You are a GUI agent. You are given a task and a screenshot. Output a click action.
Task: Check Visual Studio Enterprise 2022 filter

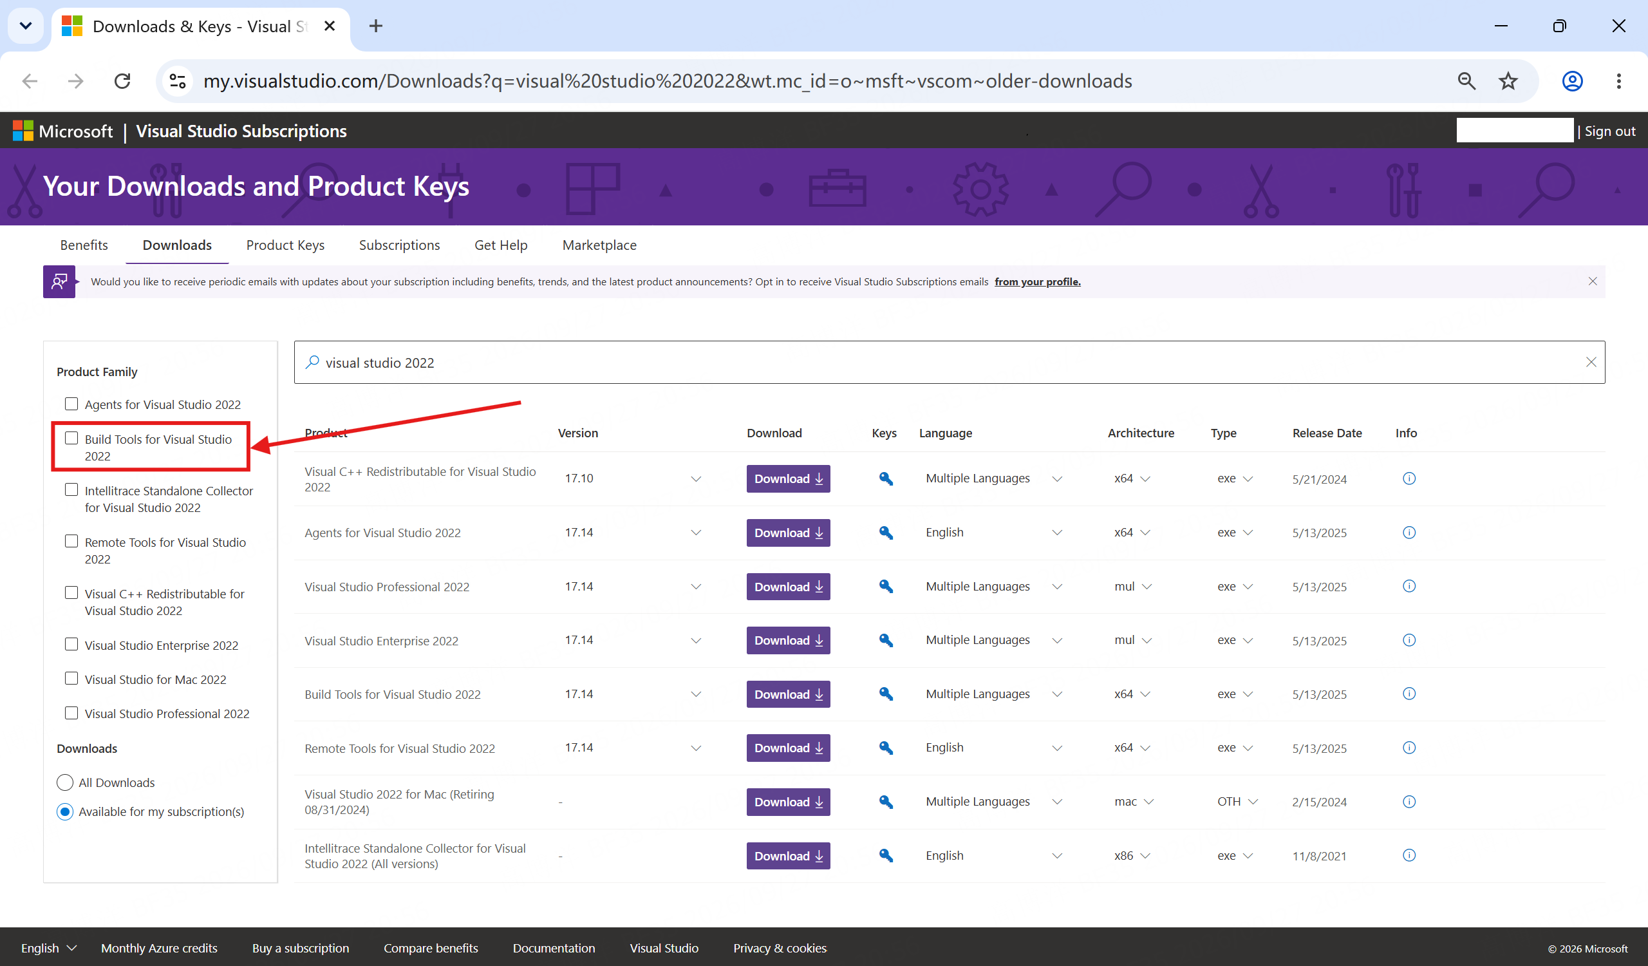click(x=71, y=645)
